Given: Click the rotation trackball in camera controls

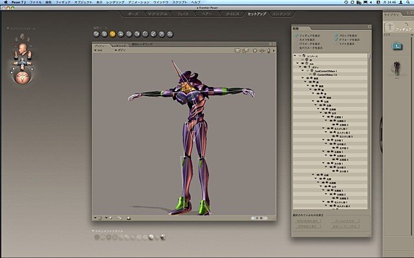Looking at the screenshot, I should point(23,78).
